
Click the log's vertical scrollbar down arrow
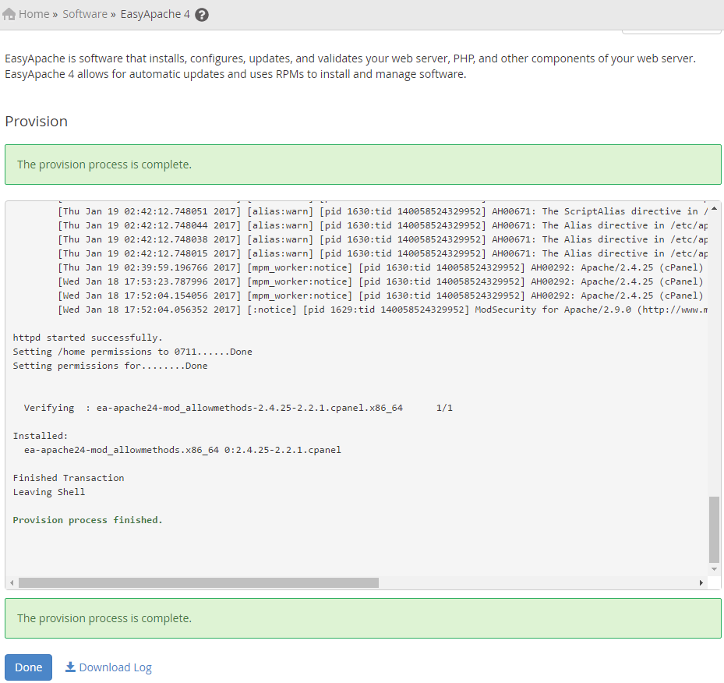tap(714, 569)
